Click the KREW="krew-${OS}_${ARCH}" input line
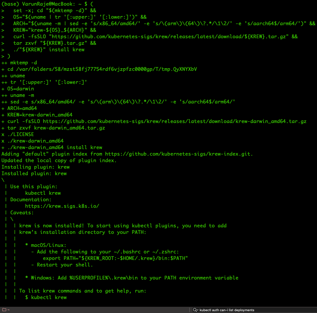This screenshot has height=313, width=317. pos(55,30)
